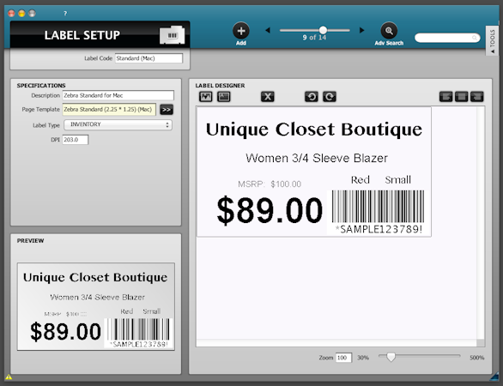503x386 pixels.
Task: Click the help question mark icon
Action: [65, 13]
